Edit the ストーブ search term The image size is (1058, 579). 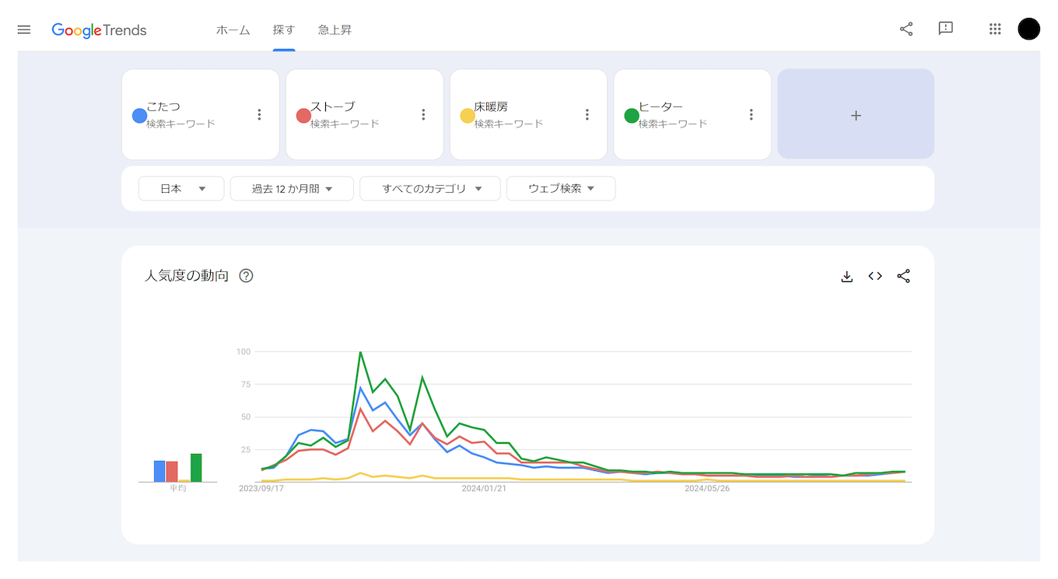click(332, 106)
